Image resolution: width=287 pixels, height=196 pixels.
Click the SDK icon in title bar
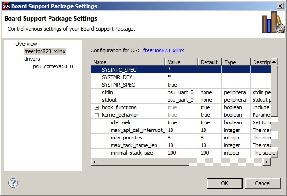(x=6, y=6)
